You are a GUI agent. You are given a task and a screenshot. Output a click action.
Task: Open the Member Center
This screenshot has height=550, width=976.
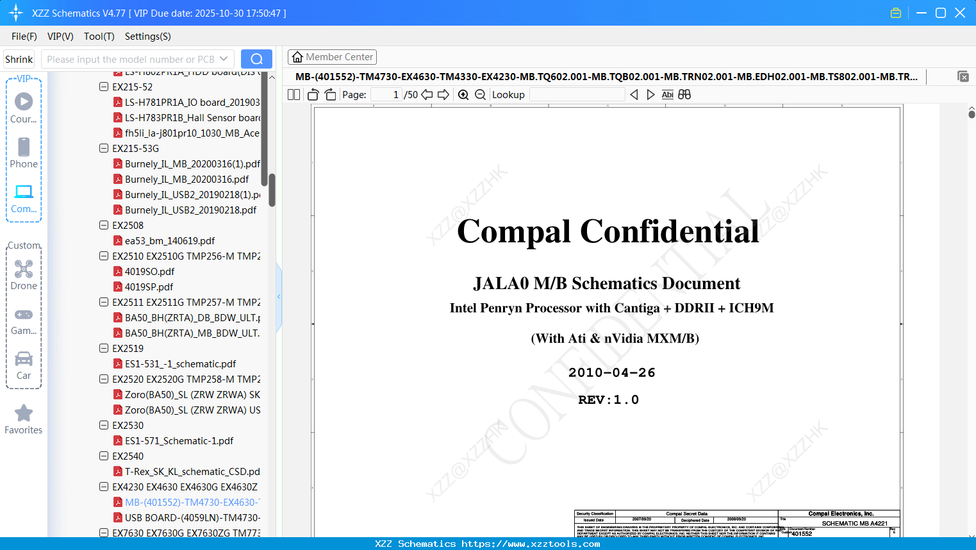pyautogui.click(x=332, y=57)
